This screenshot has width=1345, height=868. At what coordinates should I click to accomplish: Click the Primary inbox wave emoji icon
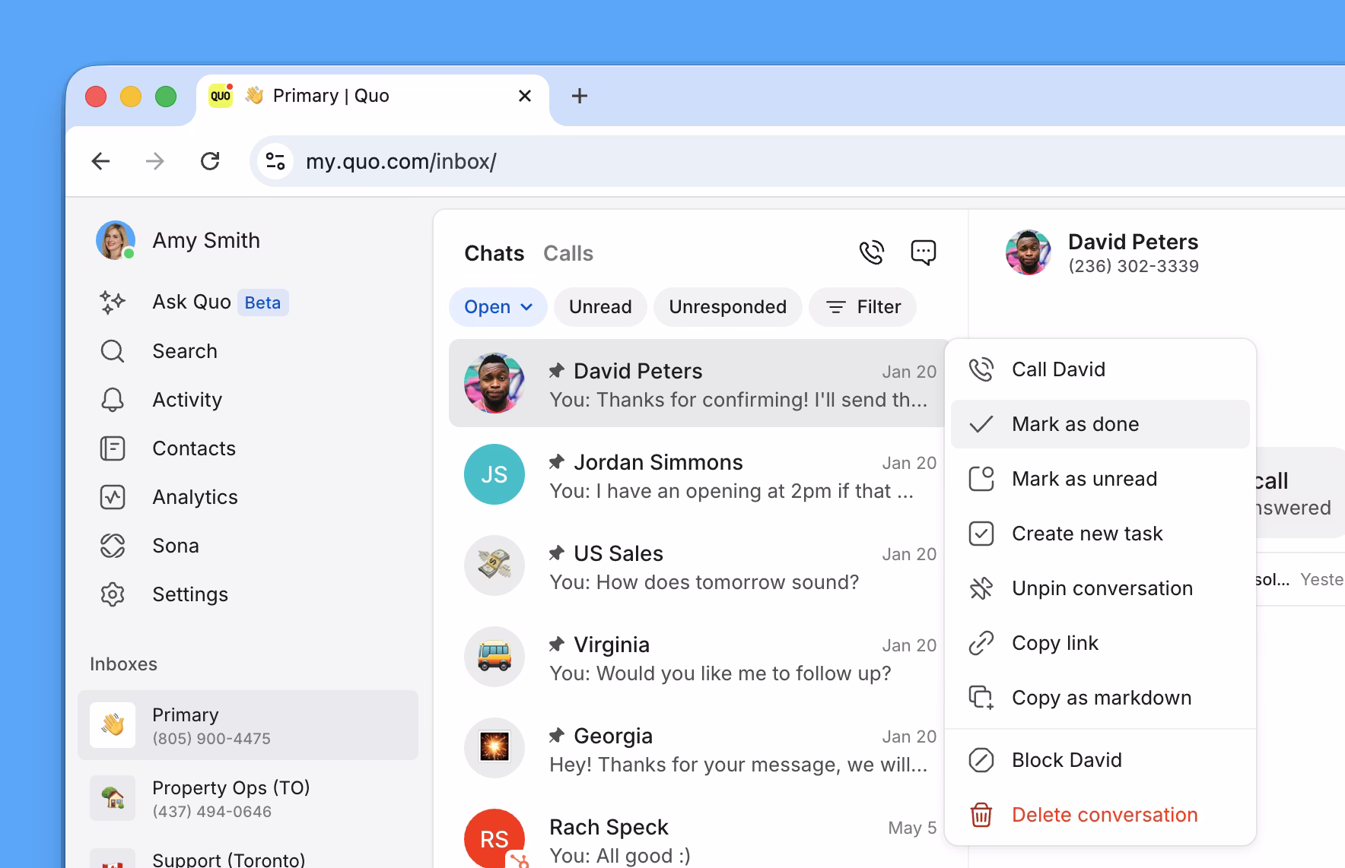[113, 725]
